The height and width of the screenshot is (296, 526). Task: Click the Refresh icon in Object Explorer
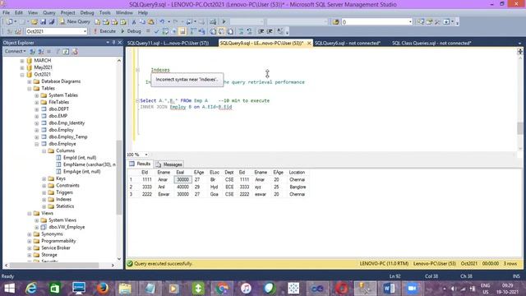(66, 51)
